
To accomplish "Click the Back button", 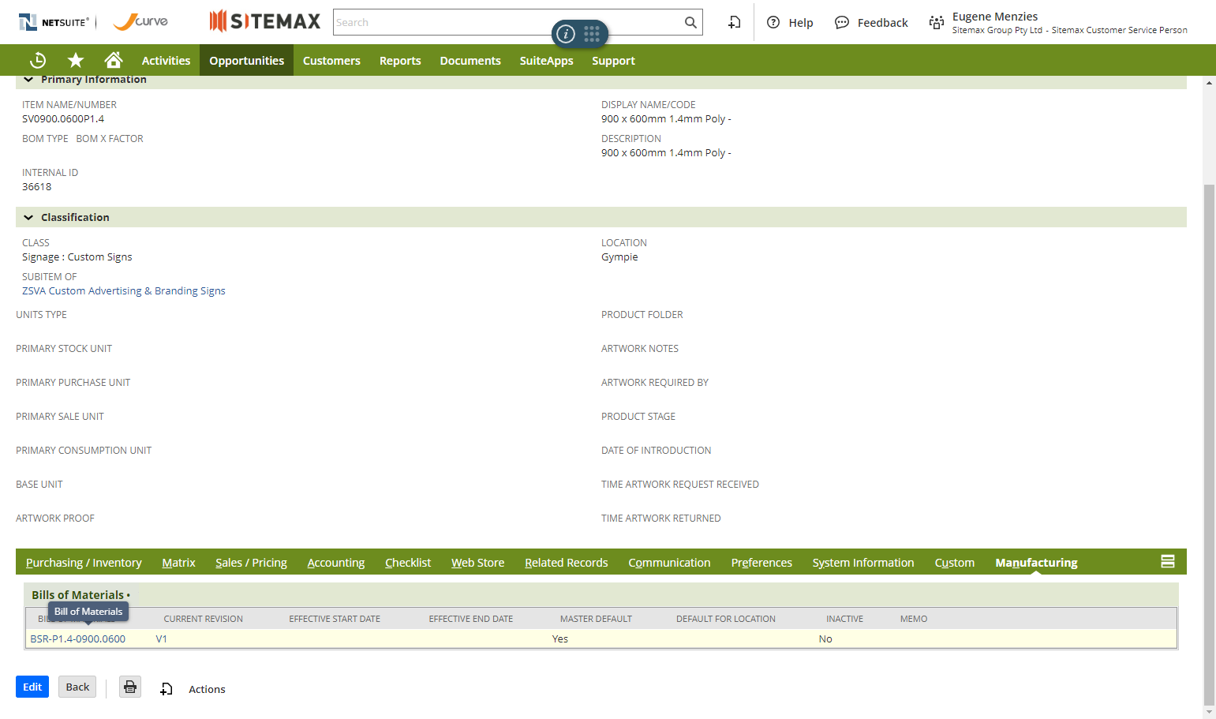I will pos(77,687).
